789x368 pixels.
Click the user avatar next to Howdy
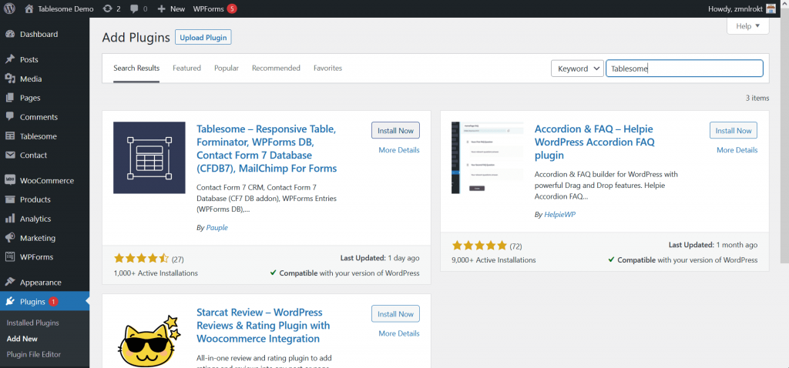[x=771, y=8]
